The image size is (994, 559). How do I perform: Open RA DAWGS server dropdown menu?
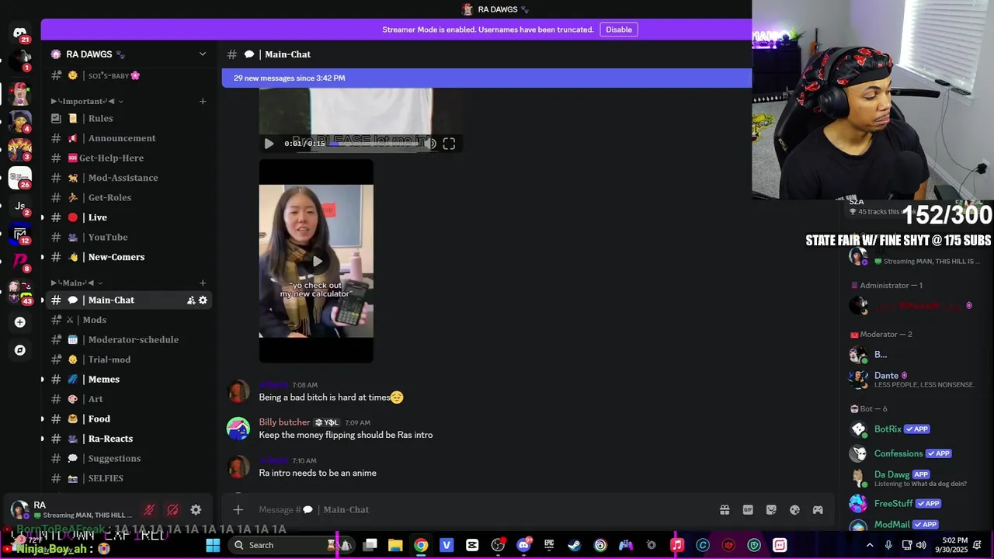[x=203, y=54]
